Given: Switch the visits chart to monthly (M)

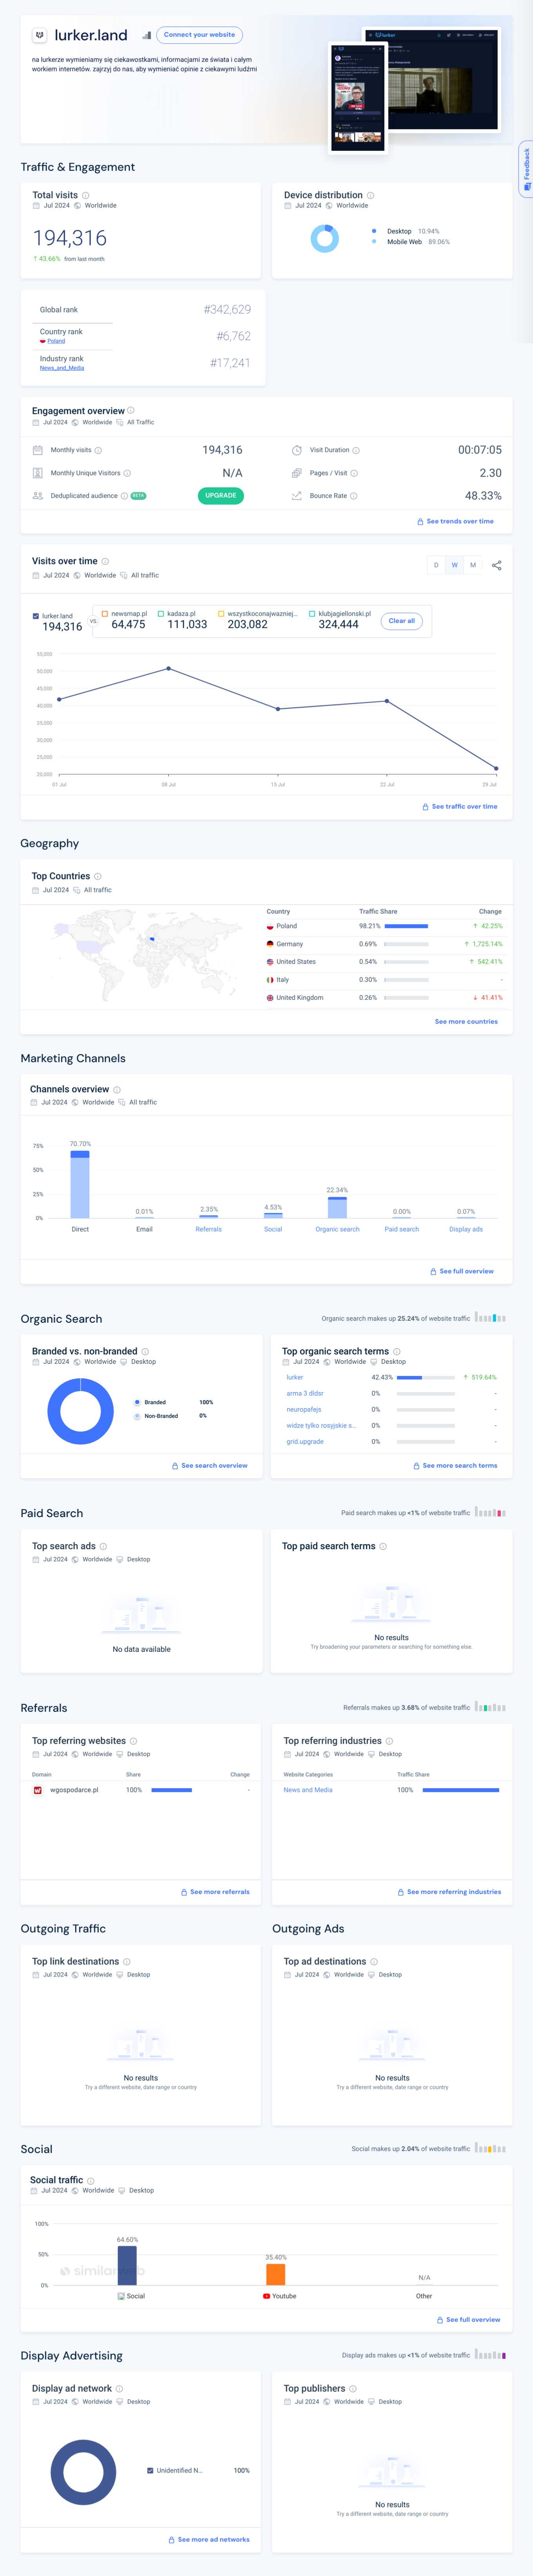Looking at the screenshot, I should point(473,565).
